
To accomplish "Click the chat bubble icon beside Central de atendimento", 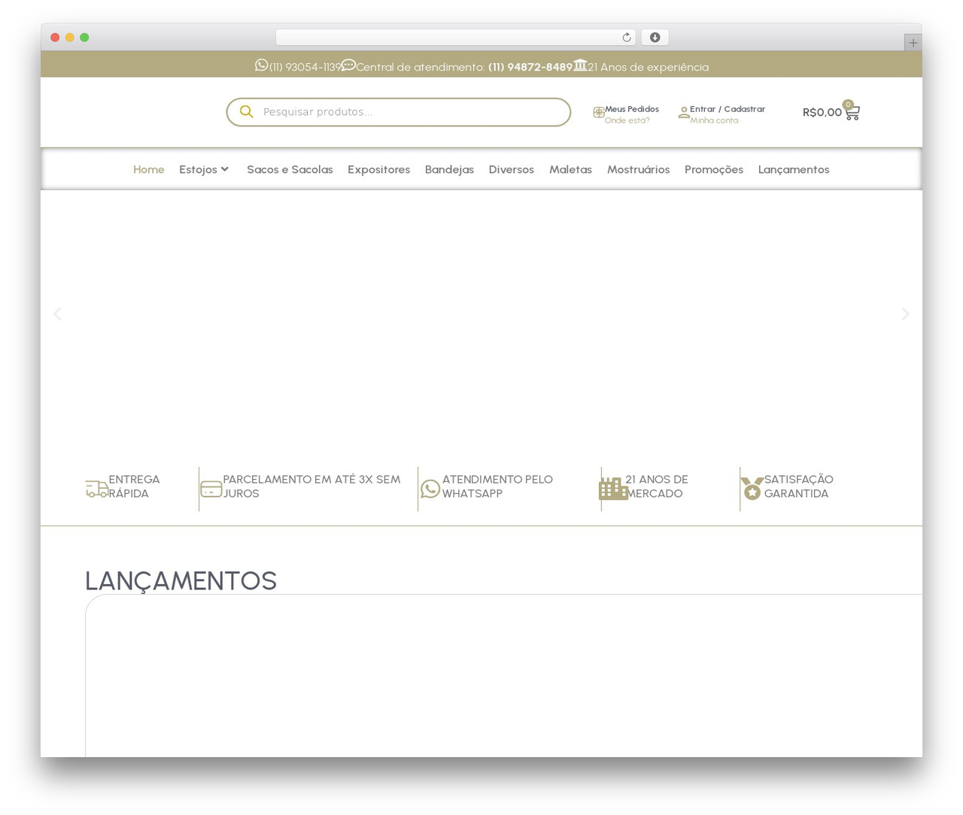I will [x=348, y=65].
